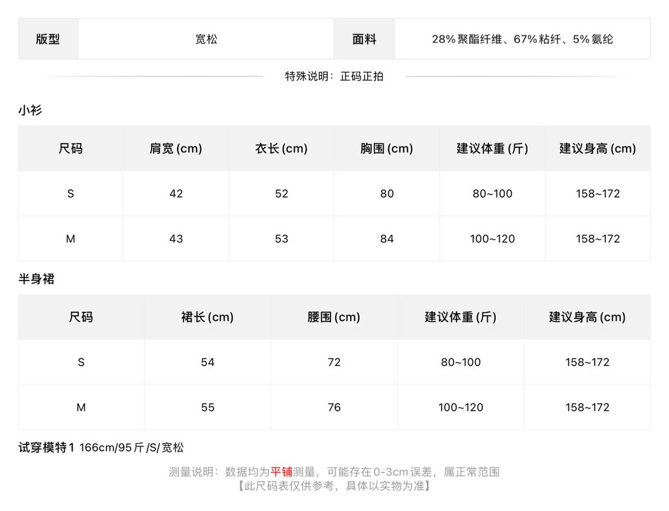Select "建议体重(斤)" header in the 半身裙 table

[461, 317]
